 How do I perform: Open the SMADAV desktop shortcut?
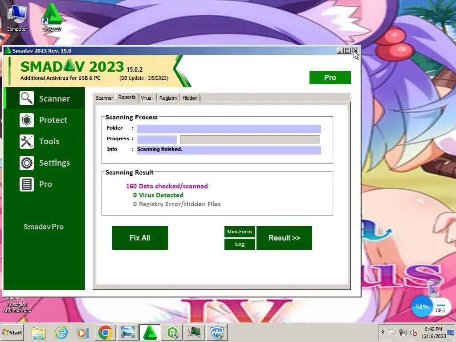point(52,17)
